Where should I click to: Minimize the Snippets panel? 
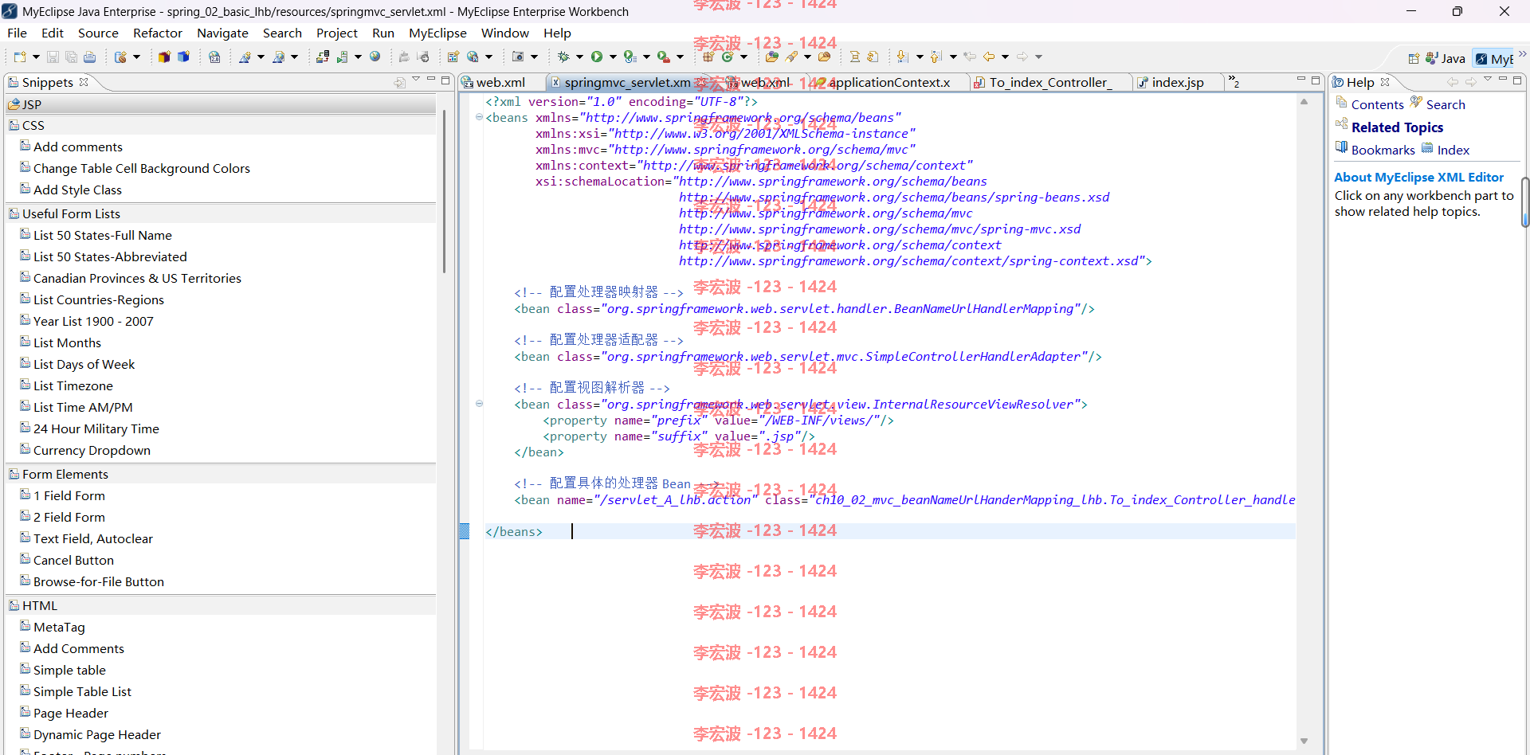pos(431,80)
